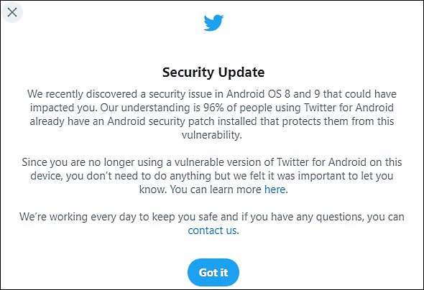Click the 'impacted you.' text
The width and height of the screenshot is (424, 290).
click(x=63, y=108)
